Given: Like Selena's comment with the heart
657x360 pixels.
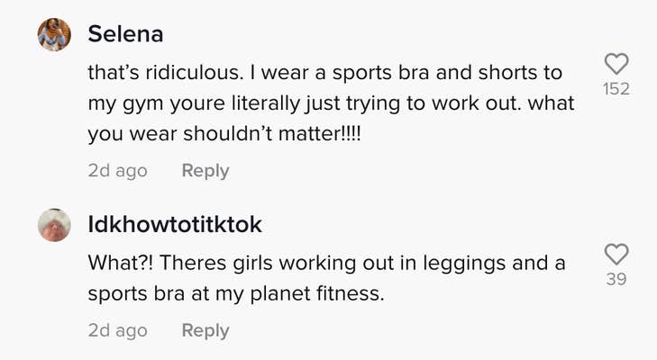Looking at the screenshot, I should 616,64.
